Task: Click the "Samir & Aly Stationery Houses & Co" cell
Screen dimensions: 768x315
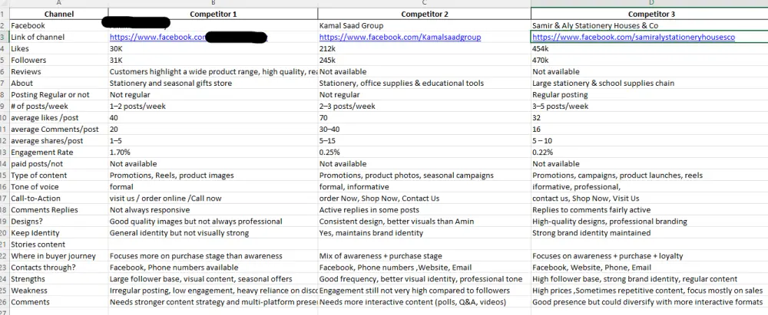Action: (x=595, y=25)
